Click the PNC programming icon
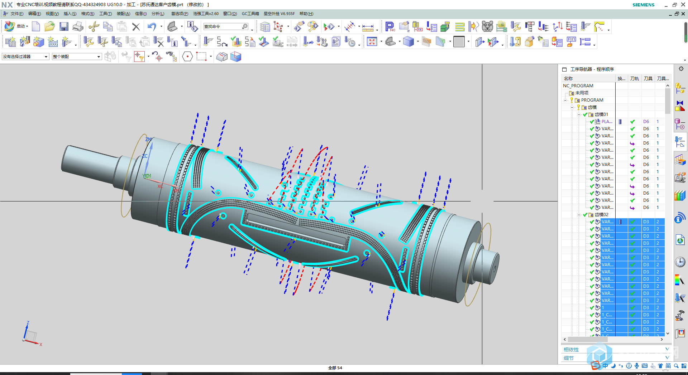The image size is (688, 375). tap(390, 27)
